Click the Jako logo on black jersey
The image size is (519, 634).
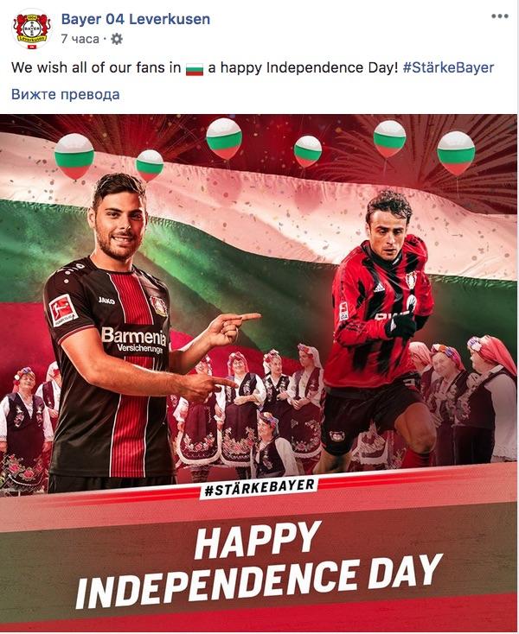(106, 301)
